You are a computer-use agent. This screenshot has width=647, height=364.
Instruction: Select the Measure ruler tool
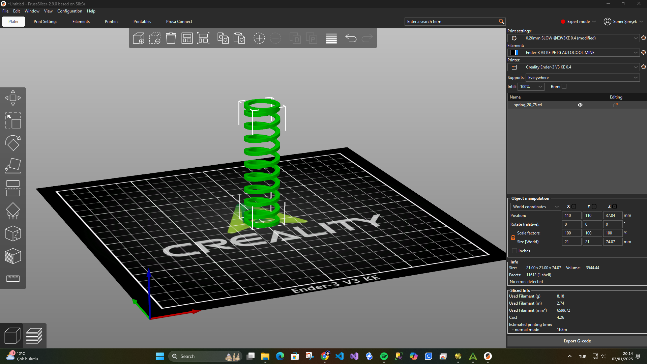tap(13, 278)
